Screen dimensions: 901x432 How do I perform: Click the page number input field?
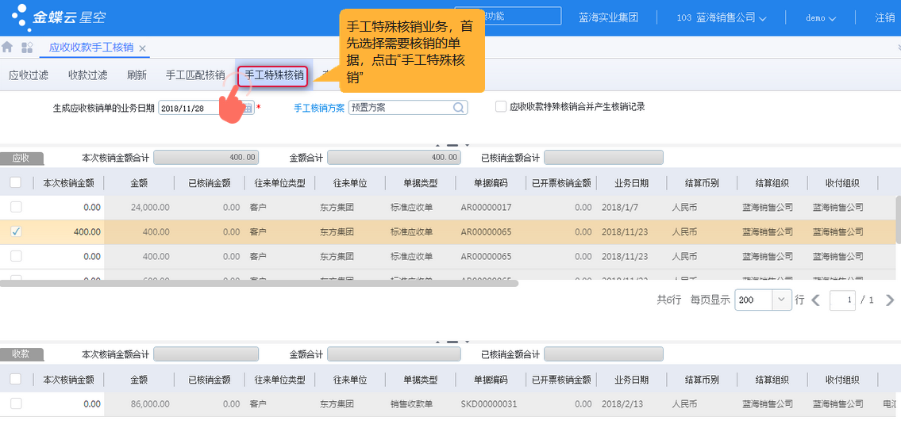coord(842,300)
